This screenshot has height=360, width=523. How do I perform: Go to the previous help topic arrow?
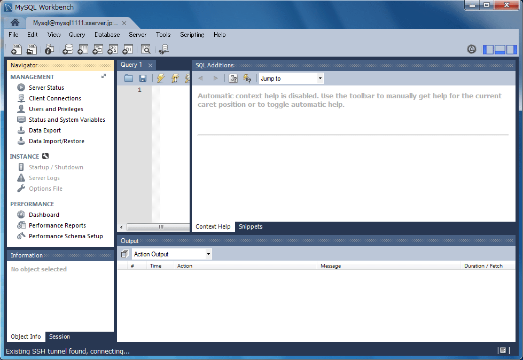[200, 79]
